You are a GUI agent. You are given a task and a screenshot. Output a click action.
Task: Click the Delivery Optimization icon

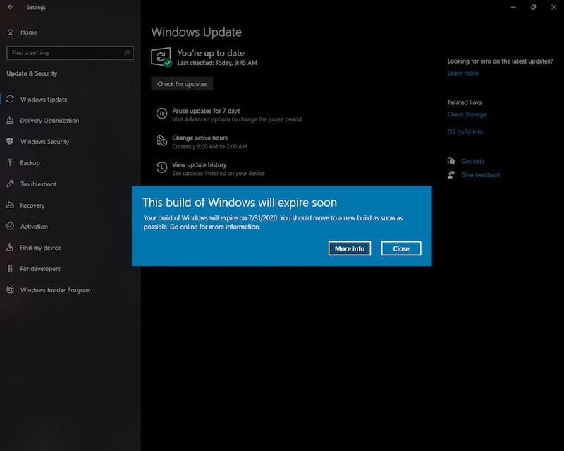[x=10, y=120]
